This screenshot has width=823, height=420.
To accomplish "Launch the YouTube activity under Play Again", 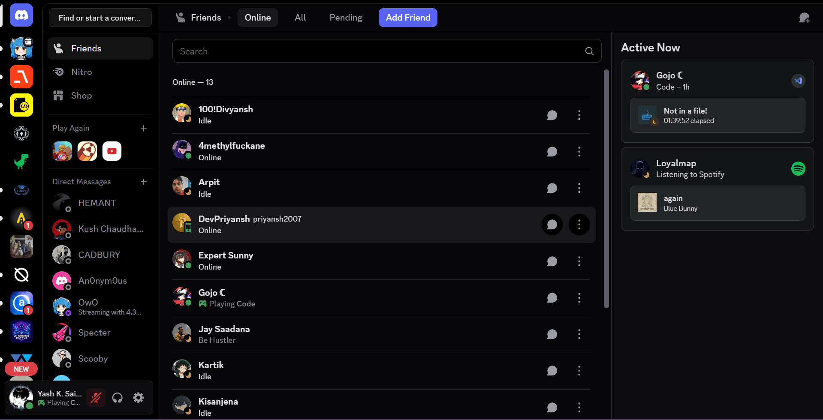I will pos(112,151).
